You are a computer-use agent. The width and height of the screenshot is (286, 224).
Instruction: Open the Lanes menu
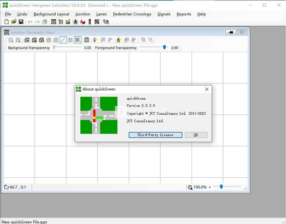101,14
